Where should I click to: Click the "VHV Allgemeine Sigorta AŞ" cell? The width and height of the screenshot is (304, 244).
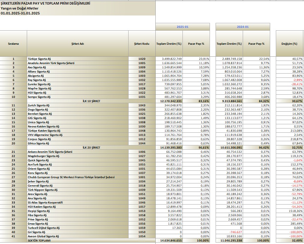(77, 135)
